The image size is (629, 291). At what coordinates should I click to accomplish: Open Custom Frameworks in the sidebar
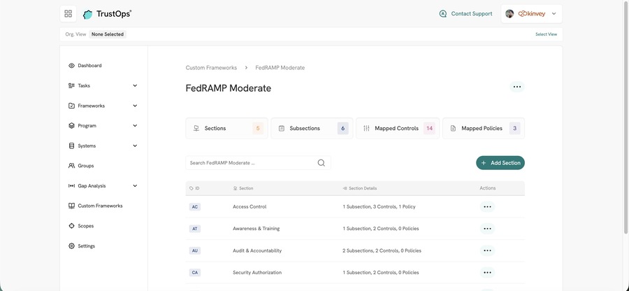(100, 206)
